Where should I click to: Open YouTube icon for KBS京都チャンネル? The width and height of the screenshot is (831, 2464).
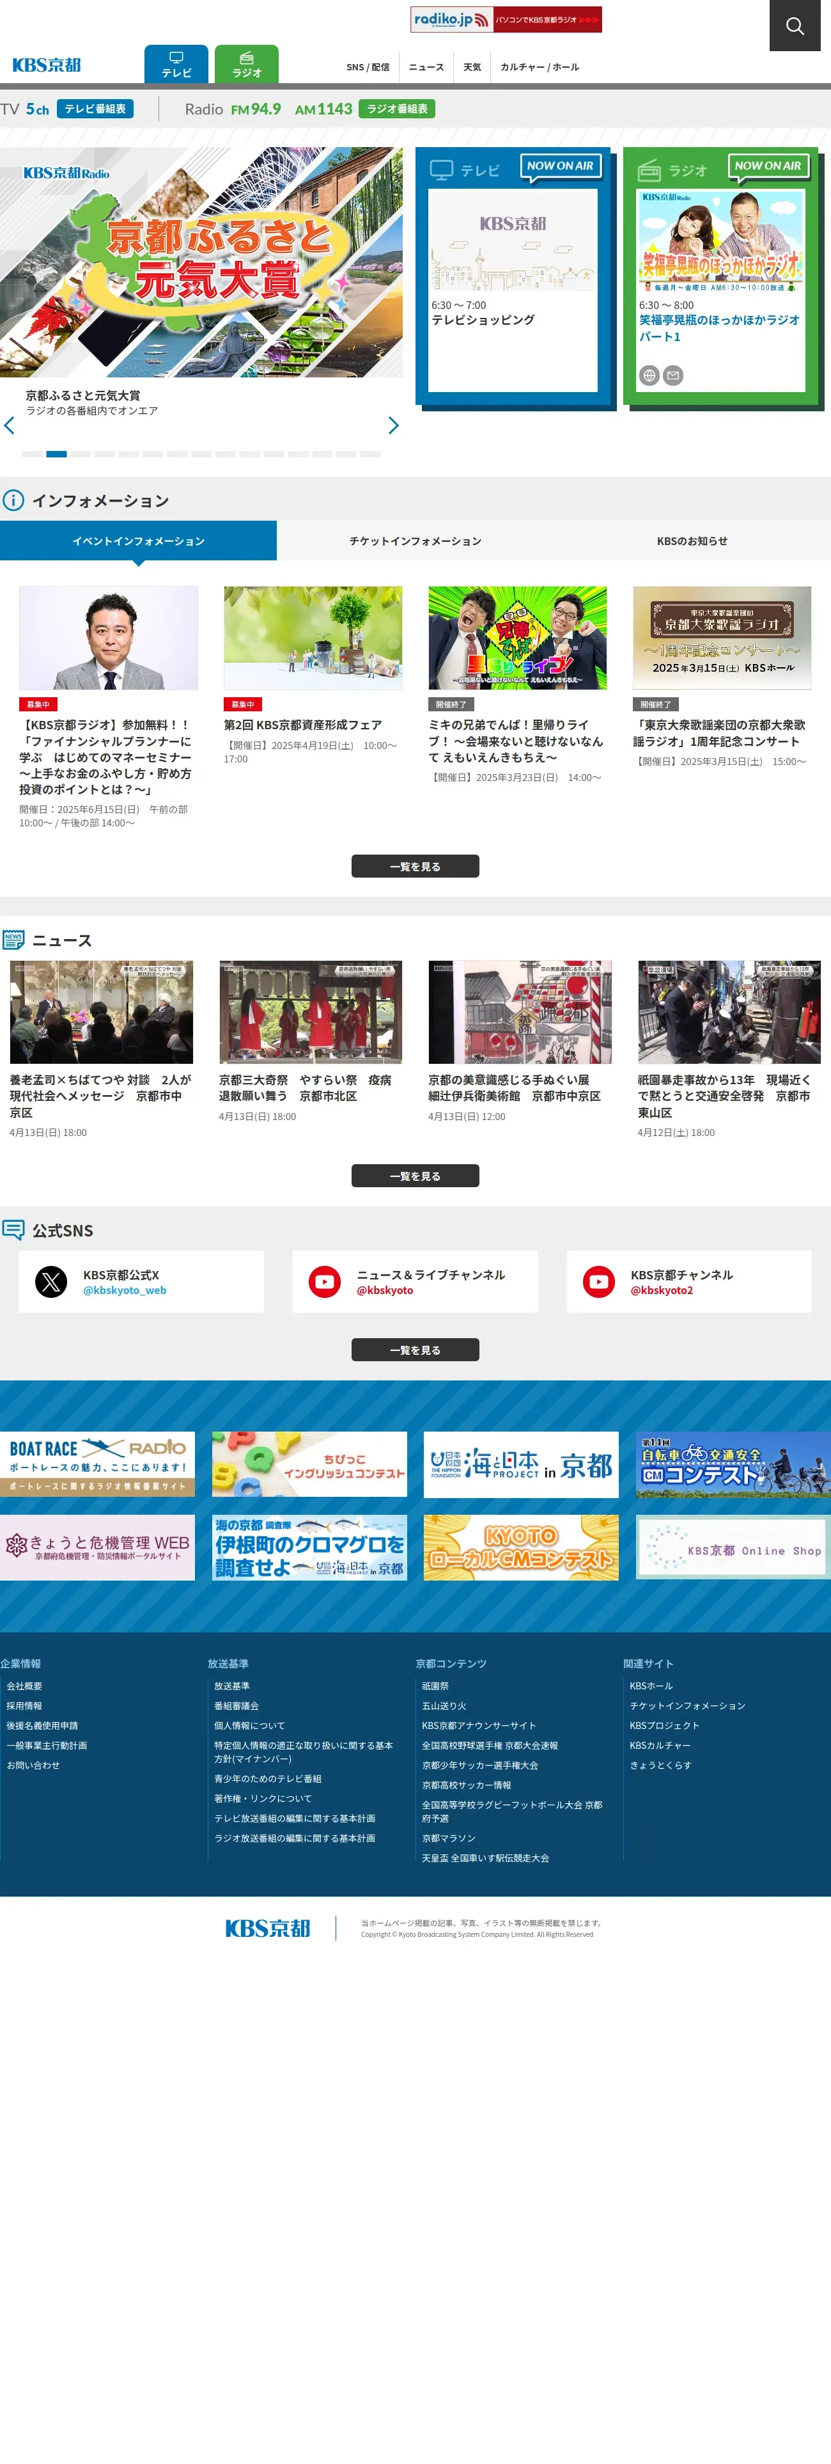[600, 1282]
